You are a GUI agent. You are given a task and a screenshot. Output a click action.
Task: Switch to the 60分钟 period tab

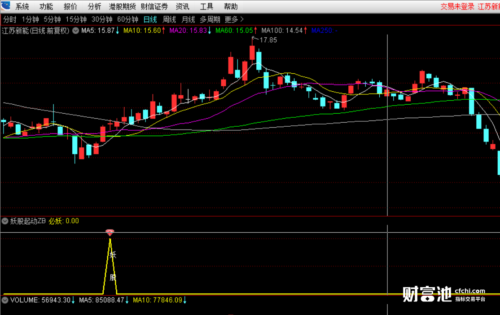(128, 19)
